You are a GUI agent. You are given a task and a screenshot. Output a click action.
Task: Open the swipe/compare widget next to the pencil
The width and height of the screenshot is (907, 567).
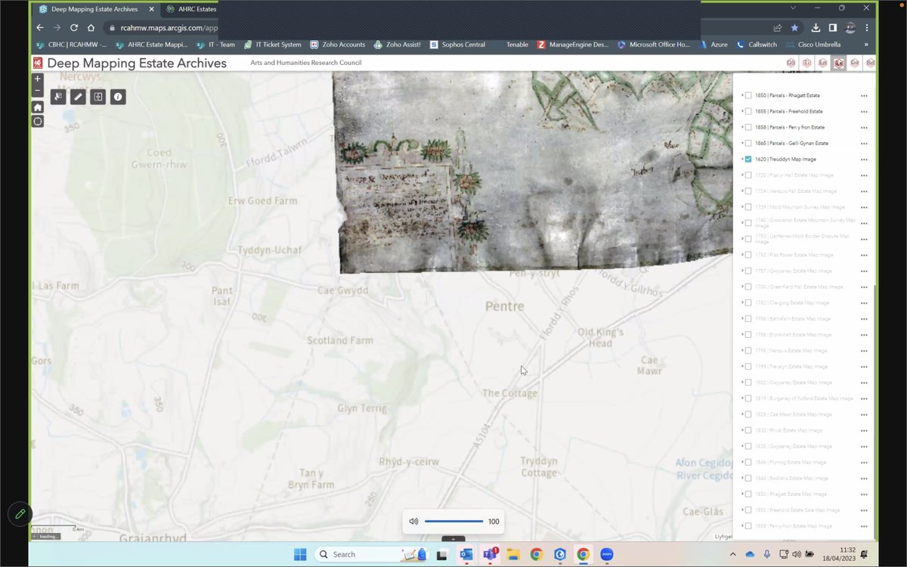pos(98,97)
